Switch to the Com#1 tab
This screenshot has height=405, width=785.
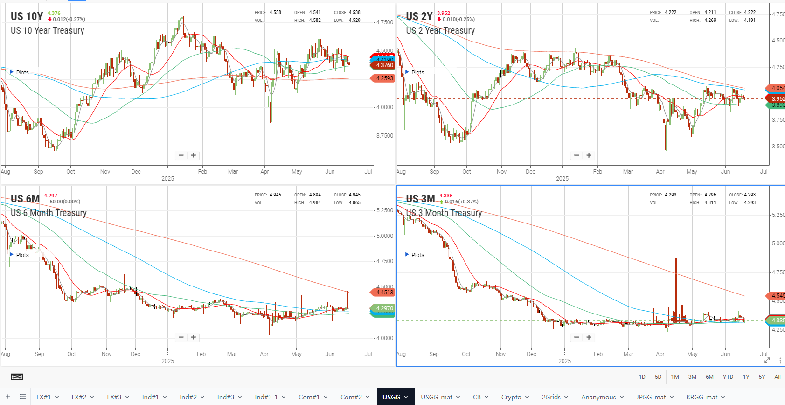pos(309,397)
